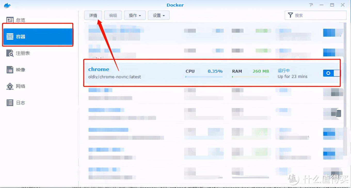Viewport: 351px width, 188px height.
Task: Click the chrome CPU usage bar
Action: pyautogui.click(x=204, y=77)
